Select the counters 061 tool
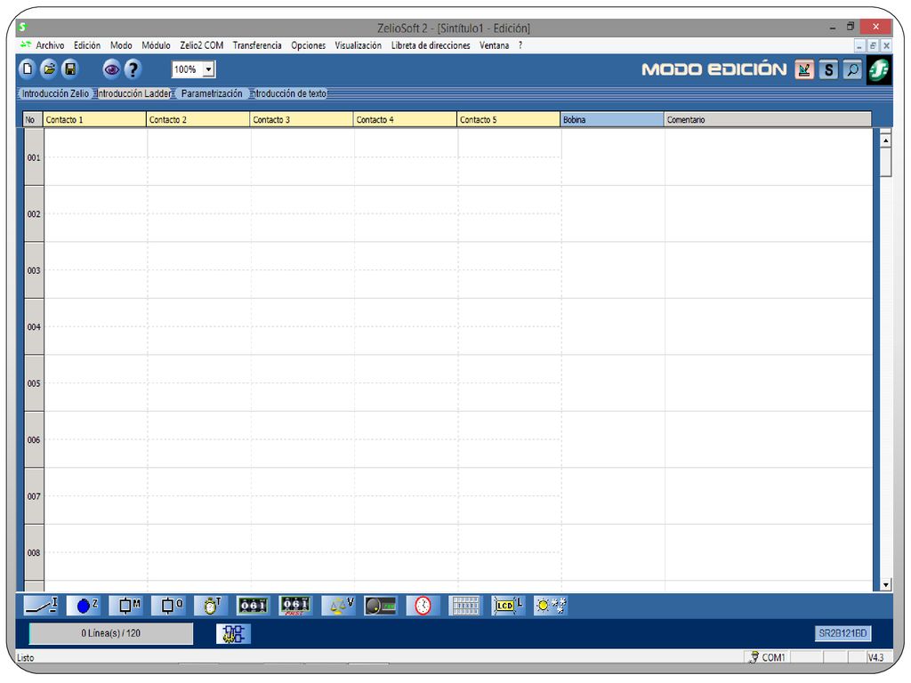This screenshot has height=683, width=911. tap(253, 606)
